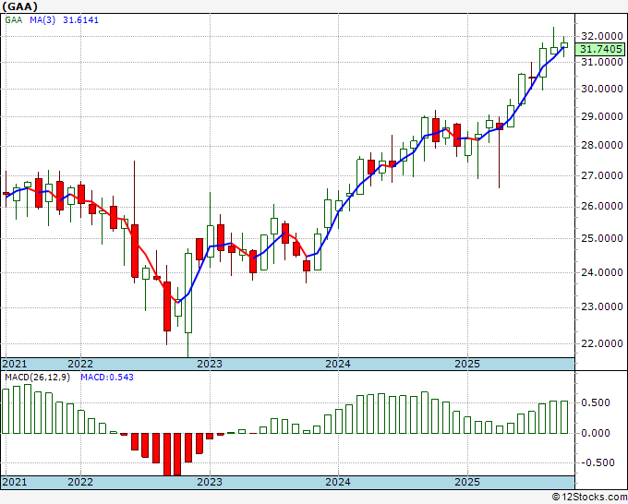Image resolution: width=628 pixels, height=504 pixels.
Task: Click 2023 on the price chart timeline
Action: 210,364
